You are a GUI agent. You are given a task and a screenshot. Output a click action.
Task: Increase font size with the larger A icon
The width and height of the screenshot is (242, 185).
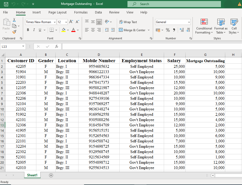pyautogui.click(x=71, y=22)
